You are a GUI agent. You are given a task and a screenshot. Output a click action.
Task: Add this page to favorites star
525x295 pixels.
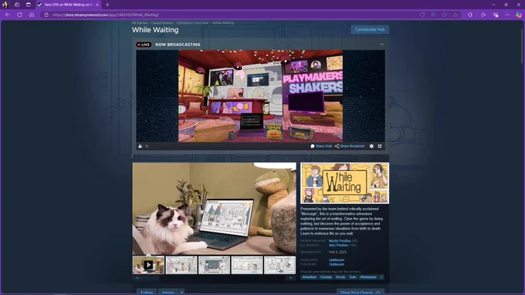[x=456, y=15]
